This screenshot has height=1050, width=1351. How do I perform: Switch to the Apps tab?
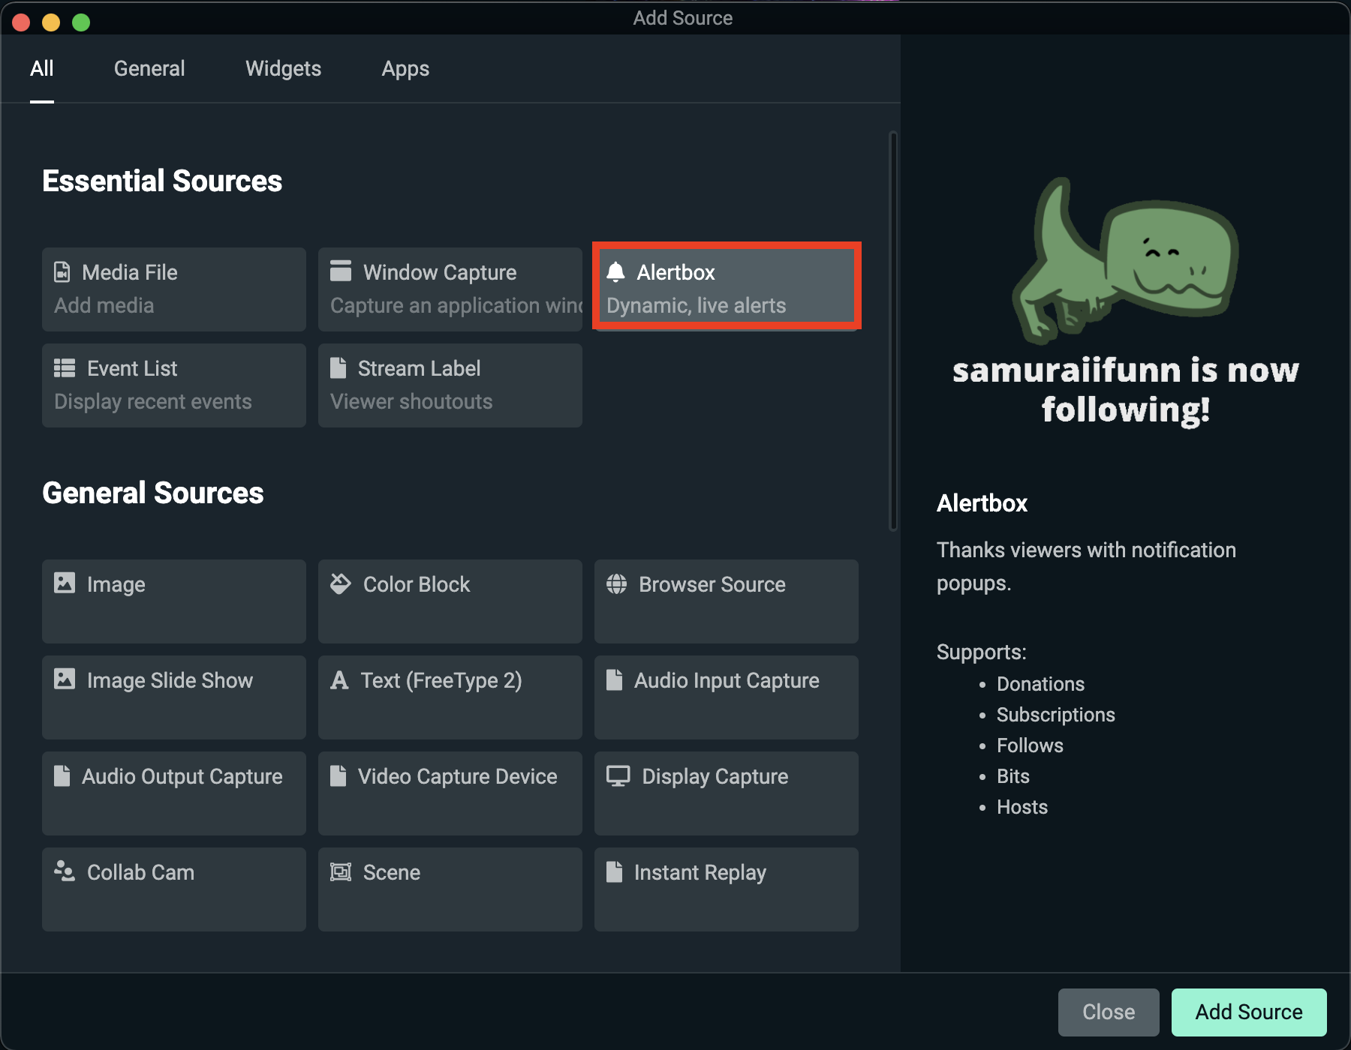click(x=405, y=68)
